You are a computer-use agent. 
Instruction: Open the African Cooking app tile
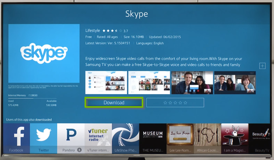(x=207, y=139)
